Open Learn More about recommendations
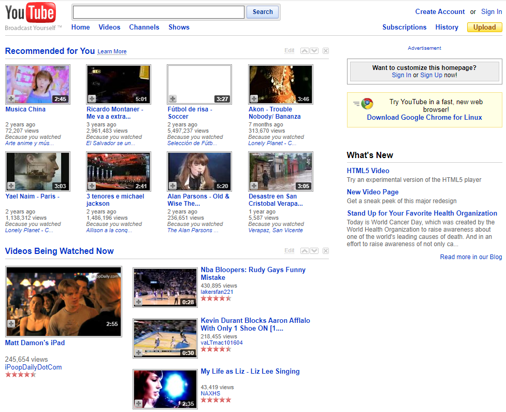The image size is (506, 412). coord(112,51)
